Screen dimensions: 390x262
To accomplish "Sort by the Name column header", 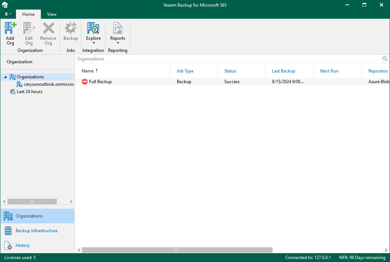I will point(88,71).
